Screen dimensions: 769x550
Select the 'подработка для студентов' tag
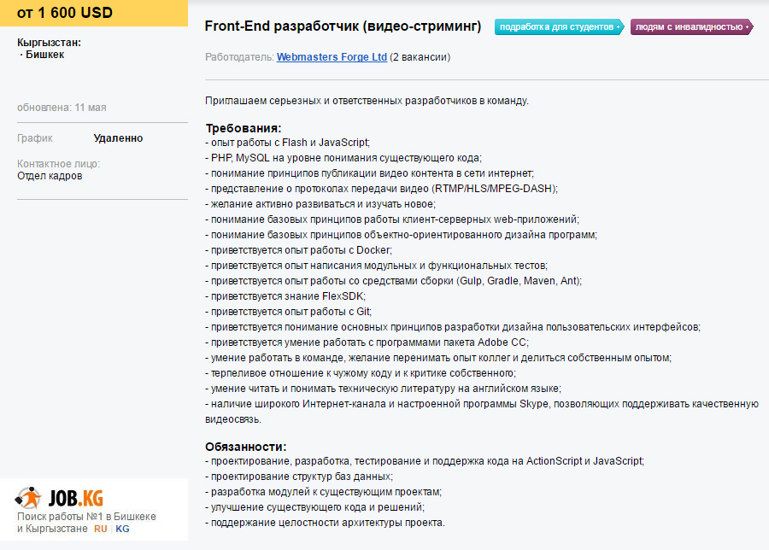(559, 27)
